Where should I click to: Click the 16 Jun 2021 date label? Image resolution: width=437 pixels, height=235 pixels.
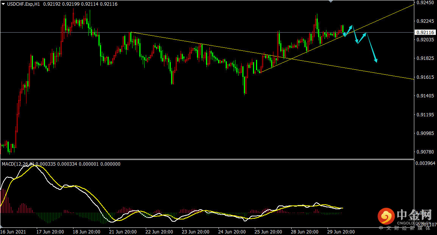click(x=13, y=232)
